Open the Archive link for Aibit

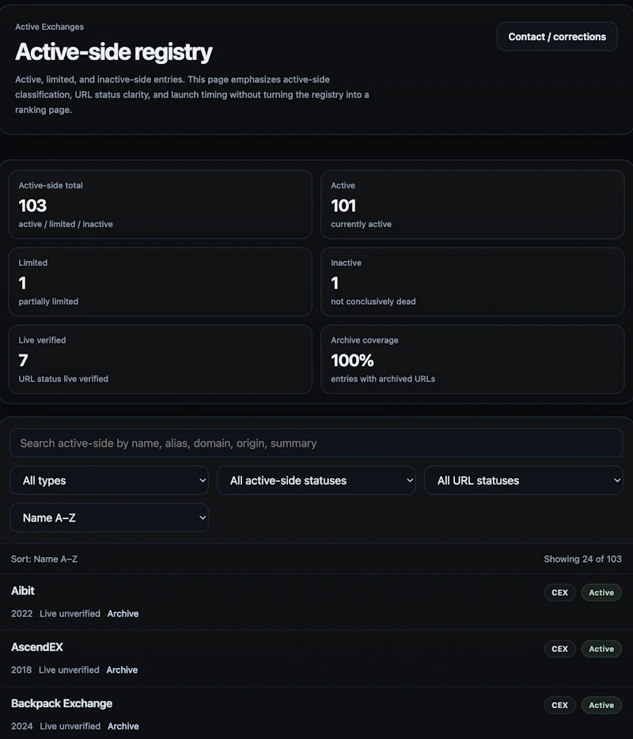point(123,613)
